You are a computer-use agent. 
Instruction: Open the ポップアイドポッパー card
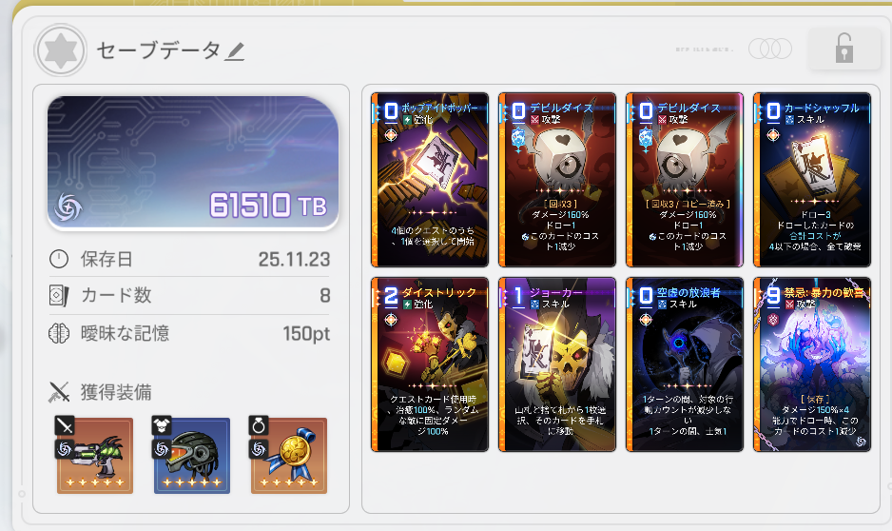tap(430, 180)
